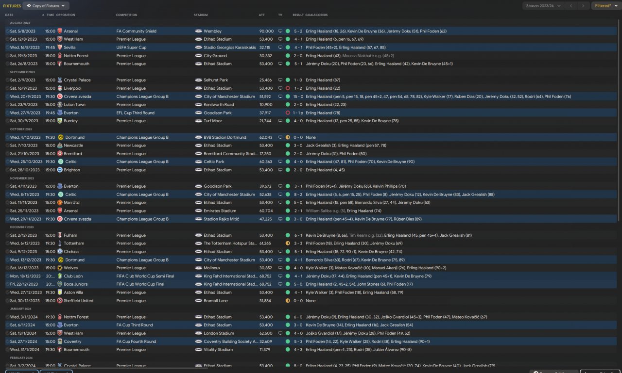Click the TV icon for the Sevilla match
The width and height of the screenshot is (622, 373).
tap(280, 48)
